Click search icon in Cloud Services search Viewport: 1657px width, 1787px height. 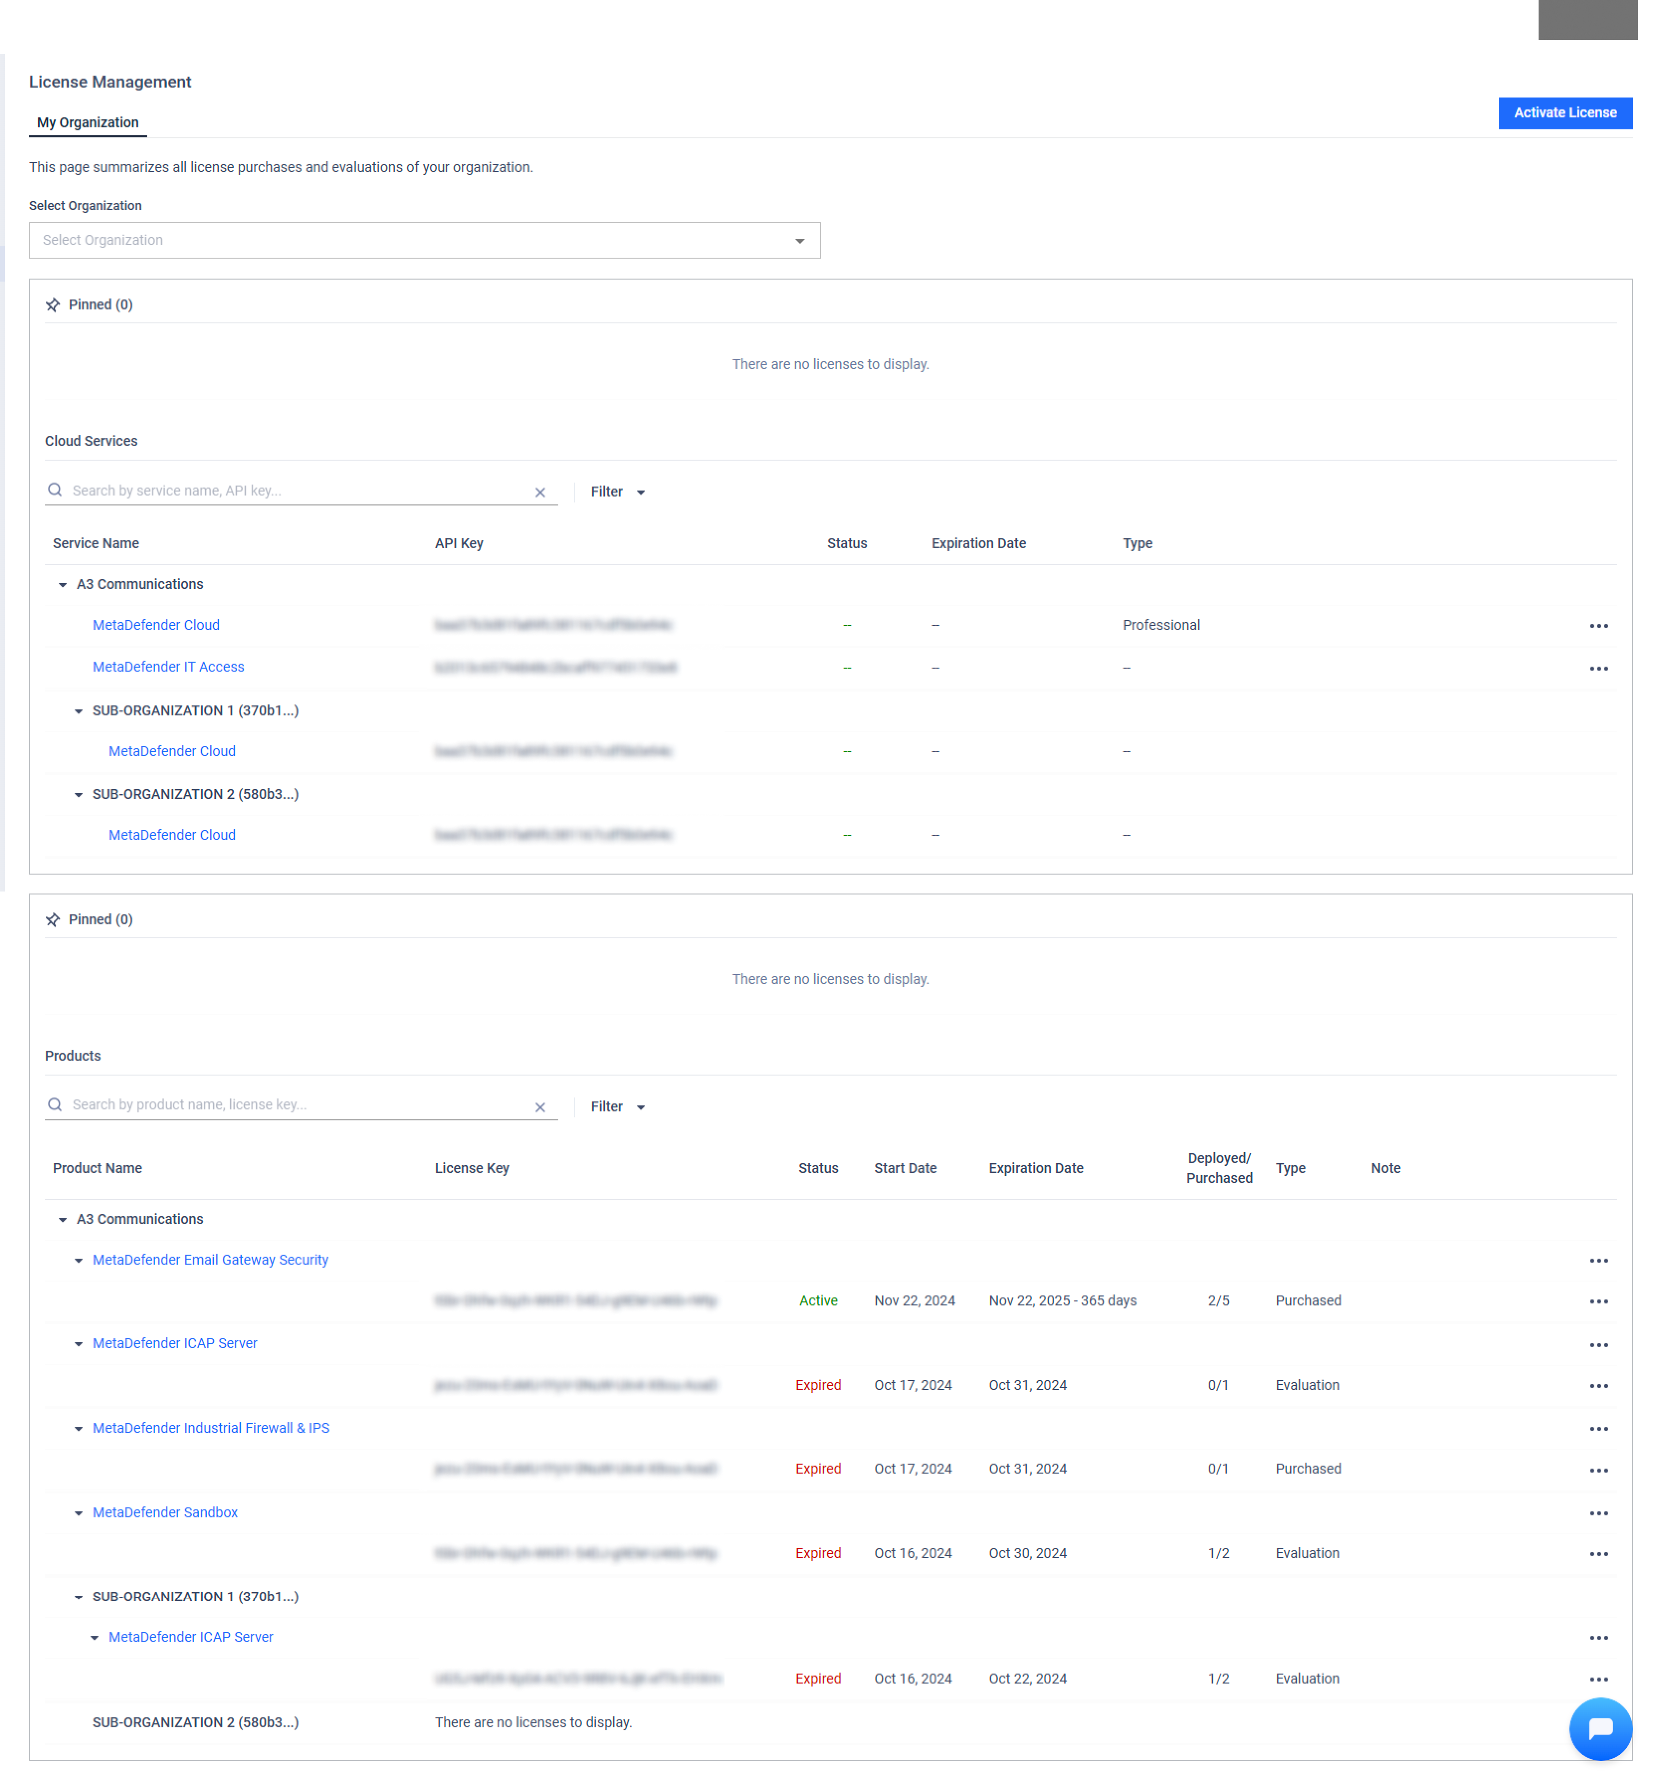(55, 491)
